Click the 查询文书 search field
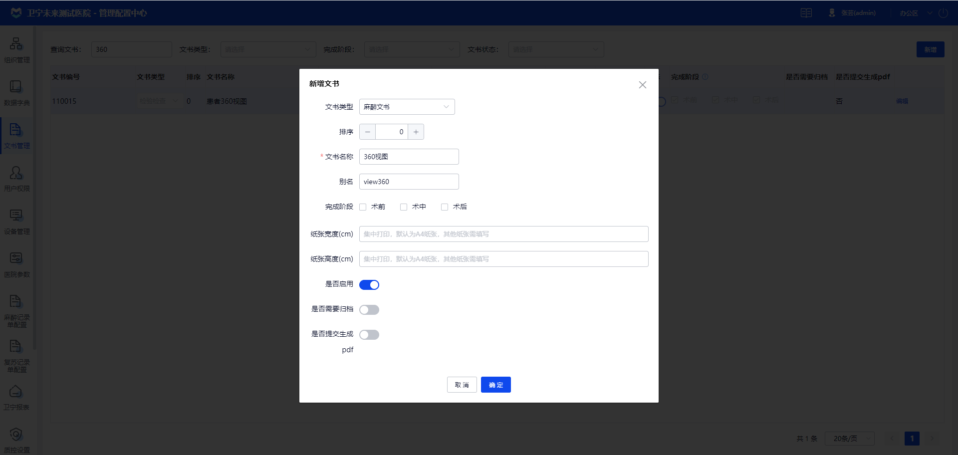 (132, 49)
